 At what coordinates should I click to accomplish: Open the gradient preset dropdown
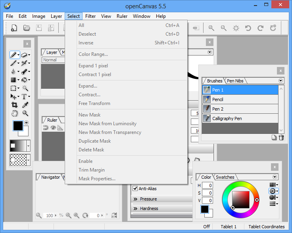pyautogui.click(x=28, y=146)
